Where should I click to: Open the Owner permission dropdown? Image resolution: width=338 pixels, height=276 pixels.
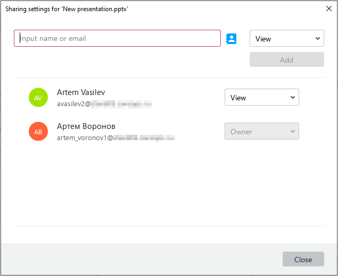tap(261, 132)
